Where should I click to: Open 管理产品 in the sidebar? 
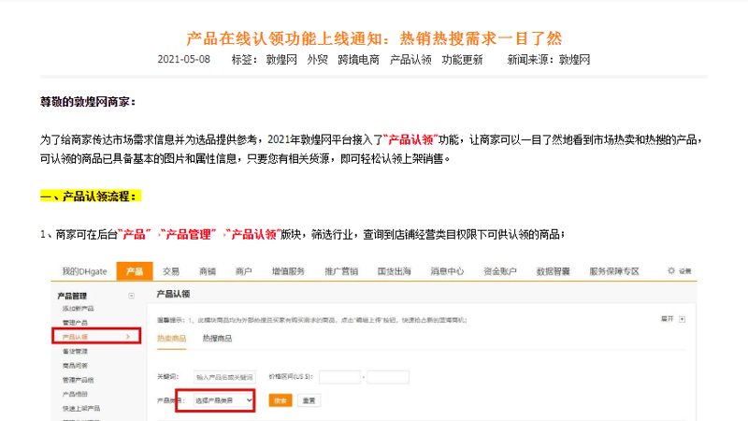[75, 323]
